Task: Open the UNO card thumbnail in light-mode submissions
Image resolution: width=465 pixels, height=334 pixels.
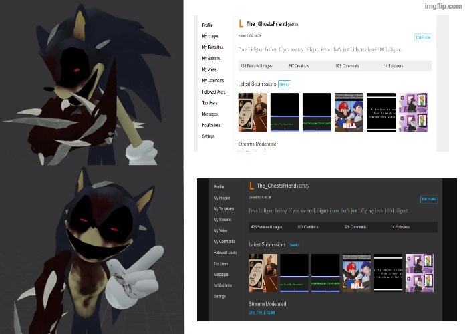Action: [253, 112]
